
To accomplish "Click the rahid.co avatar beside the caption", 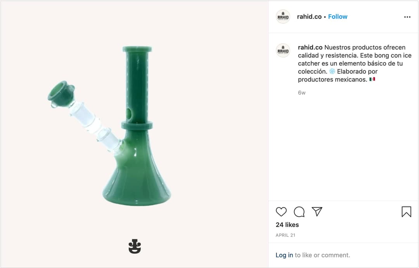I will 283,50.
